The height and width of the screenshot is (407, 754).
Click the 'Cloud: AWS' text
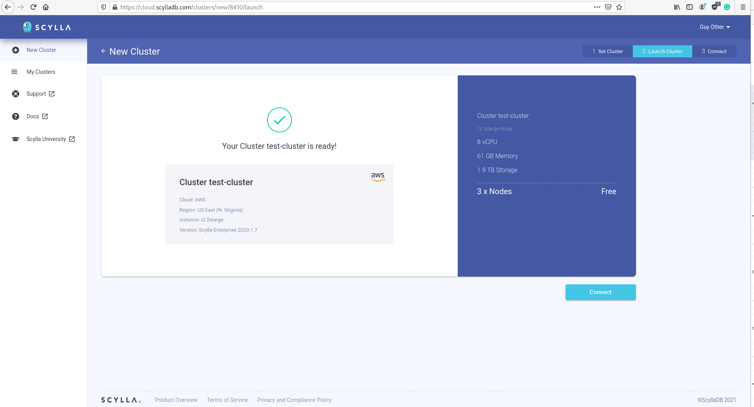tap(192, 200)
